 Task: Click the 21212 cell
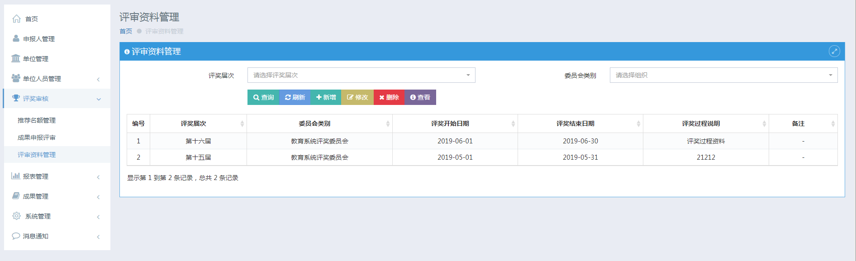point(706,157)
